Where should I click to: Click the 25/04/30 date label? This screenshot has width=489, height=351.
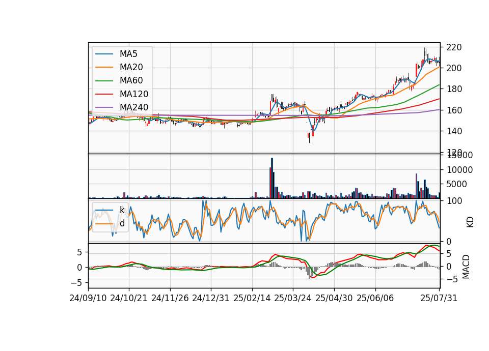pyautogui.click(x=334, y=298)
